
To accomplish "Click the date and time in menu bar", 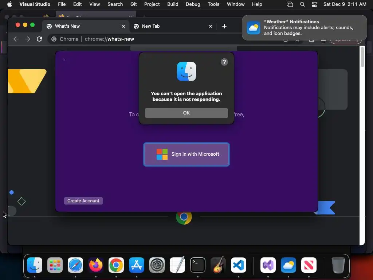I will point(345,4).
